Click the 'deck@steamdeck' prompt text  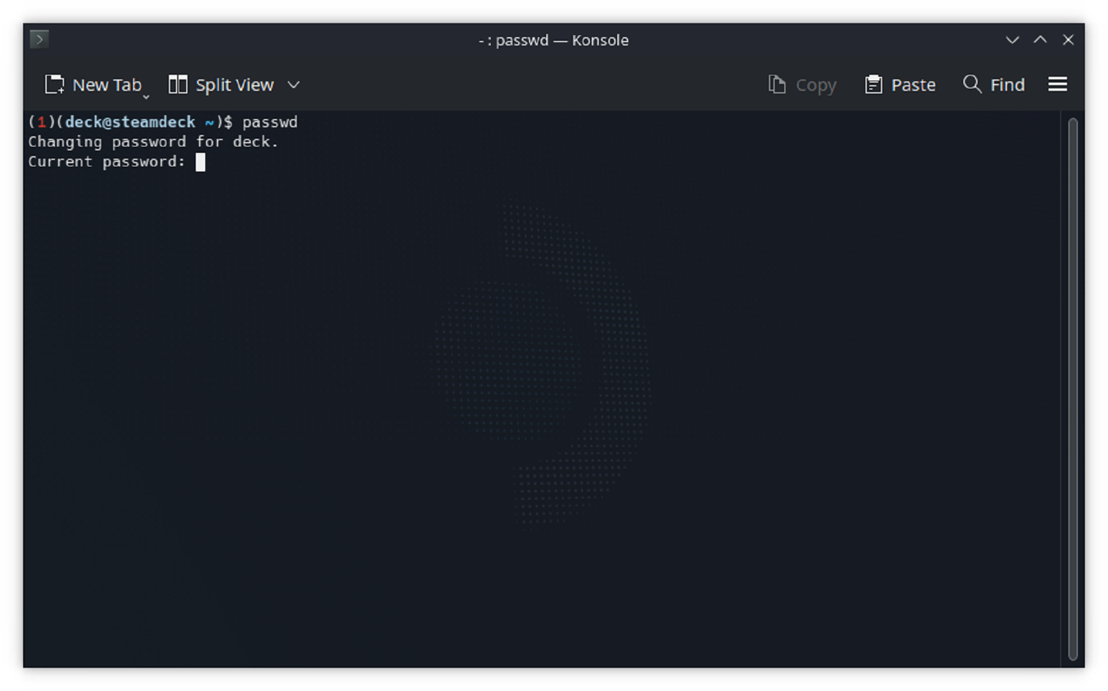point(130,122)
